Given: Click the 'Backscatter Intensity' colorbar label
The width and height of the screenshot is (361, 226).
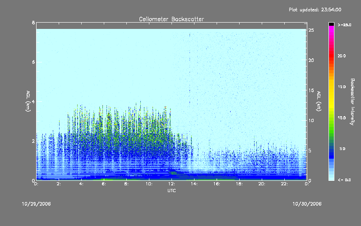Looking at the screenshot, I should click(x=352, y=102).
